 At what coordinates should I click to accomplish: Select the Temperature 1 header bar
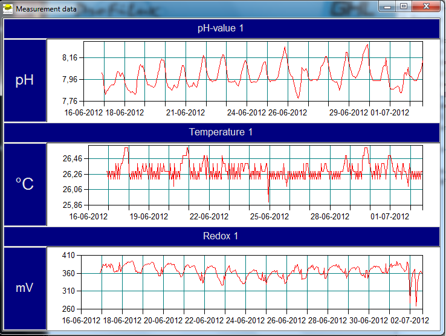(221, 132)
